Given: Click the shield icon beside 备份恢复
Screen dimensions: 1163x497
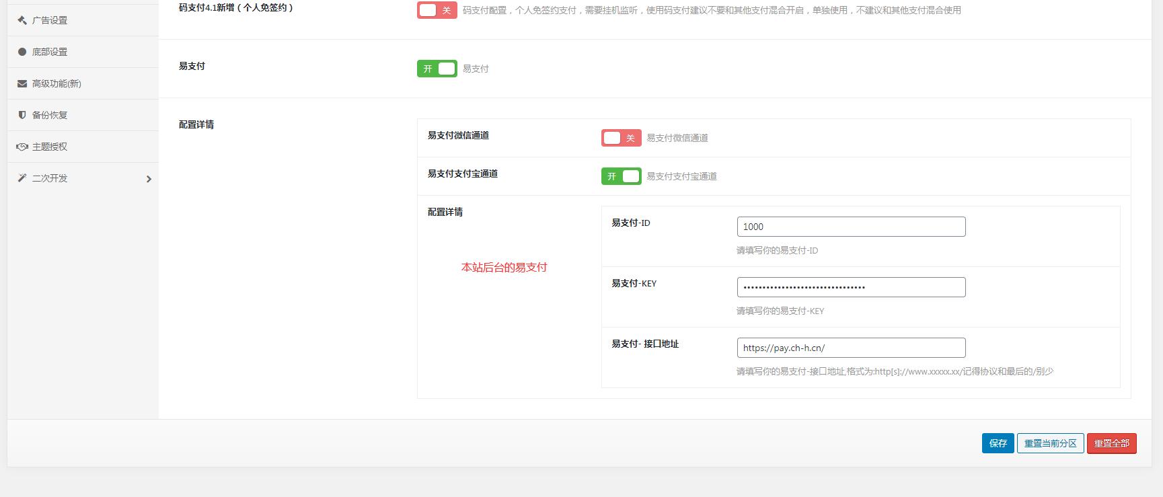Looking at the screenshot, I should [22, 115].
